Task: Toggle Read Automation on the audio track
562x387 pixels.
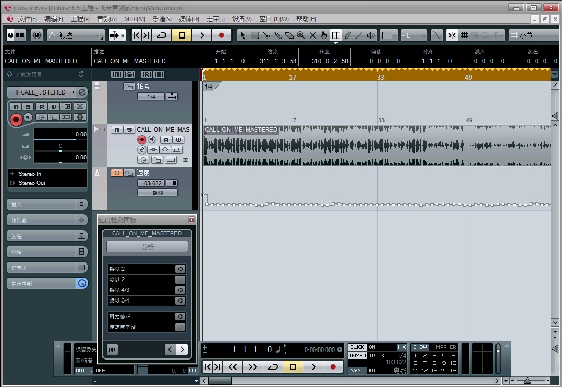Action: coord(166,140)
